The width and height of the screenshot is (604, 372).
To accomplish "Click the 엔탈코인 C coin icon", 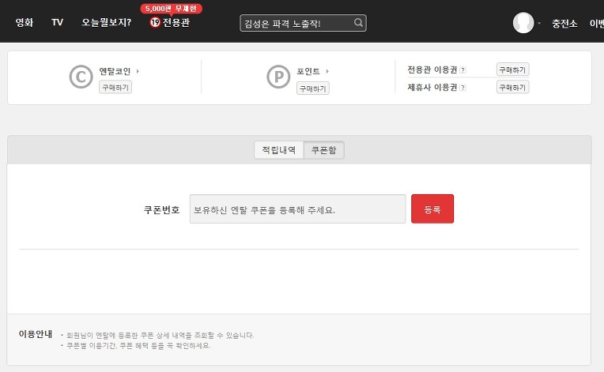I will (x=81, y=77).
